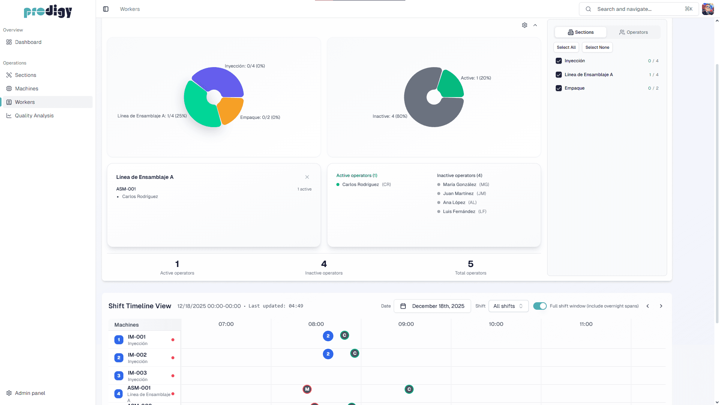The height and width of the screenshot is (405, 720).
Task: Uncheck the Empaque section checkbox
Action: pyautogui.click(x=559, y=88)
